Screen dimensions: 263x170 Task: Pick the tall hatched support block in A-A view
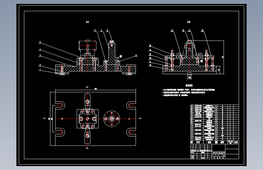112,54
